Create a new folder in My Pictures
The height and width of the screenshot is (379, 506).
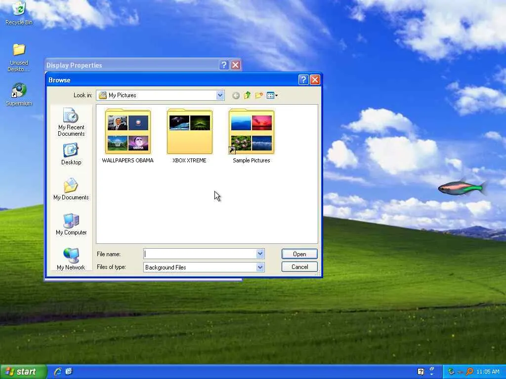tap(259, 95)
